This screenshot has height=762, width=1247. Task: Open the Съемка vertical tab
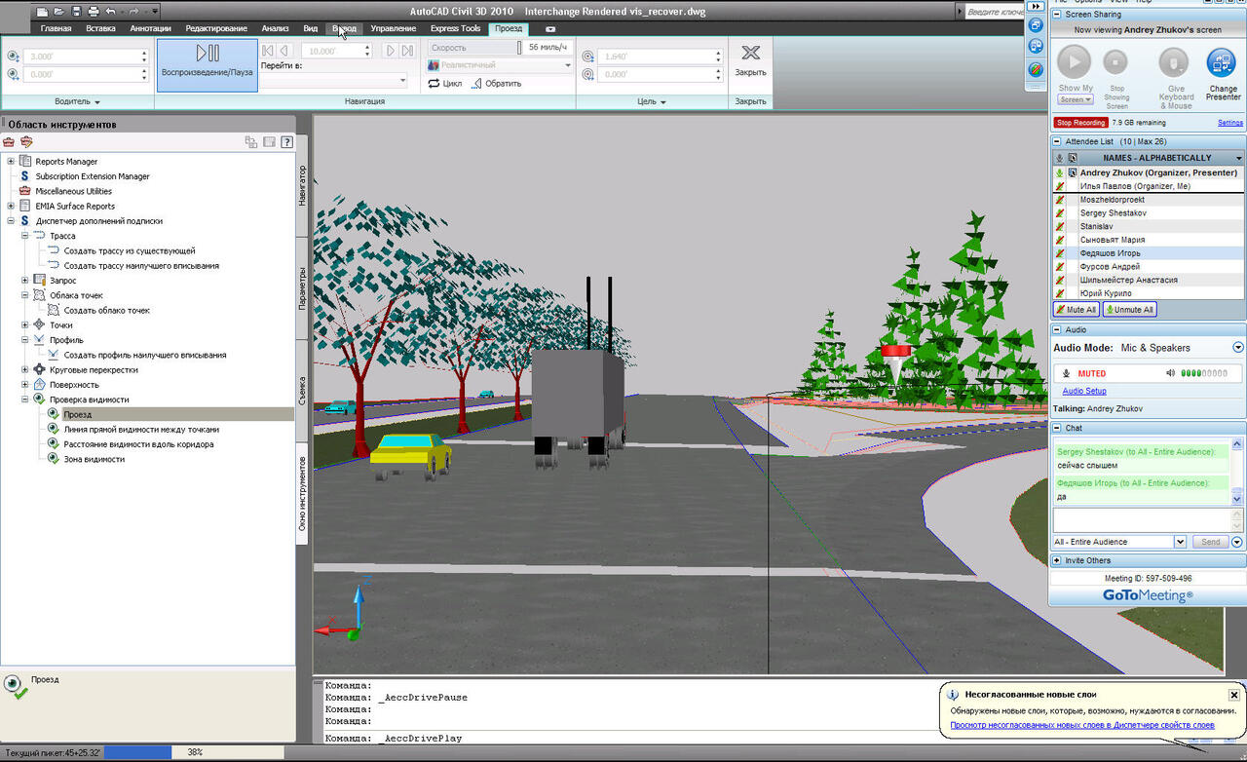tap(302, 391)
